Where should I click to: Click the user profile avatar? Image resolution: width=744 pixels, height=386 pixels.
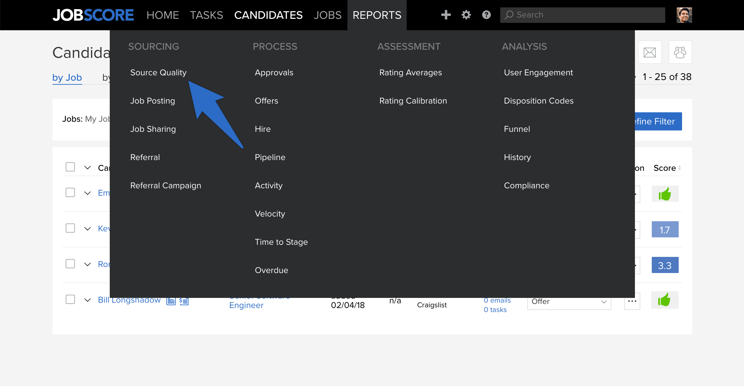684,15
